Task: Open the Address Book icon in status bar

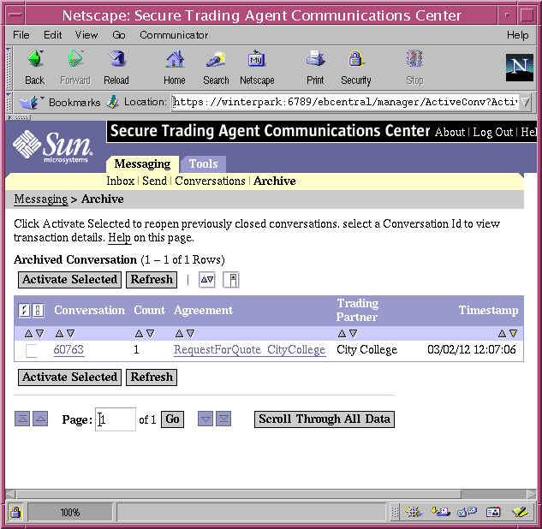Action: point(493,512)
